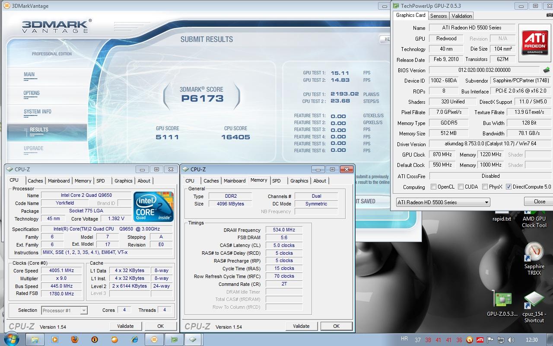The width and height of the screenshot is (553, 346).
Task: Open the ATI Radeon HD 5500 Series dropdown
Action: coord(443,202)
